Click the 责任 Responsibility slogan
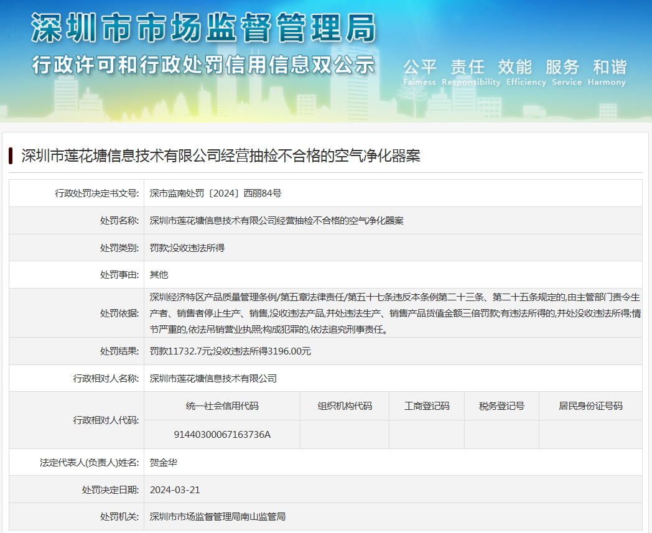 click(471, 72)
